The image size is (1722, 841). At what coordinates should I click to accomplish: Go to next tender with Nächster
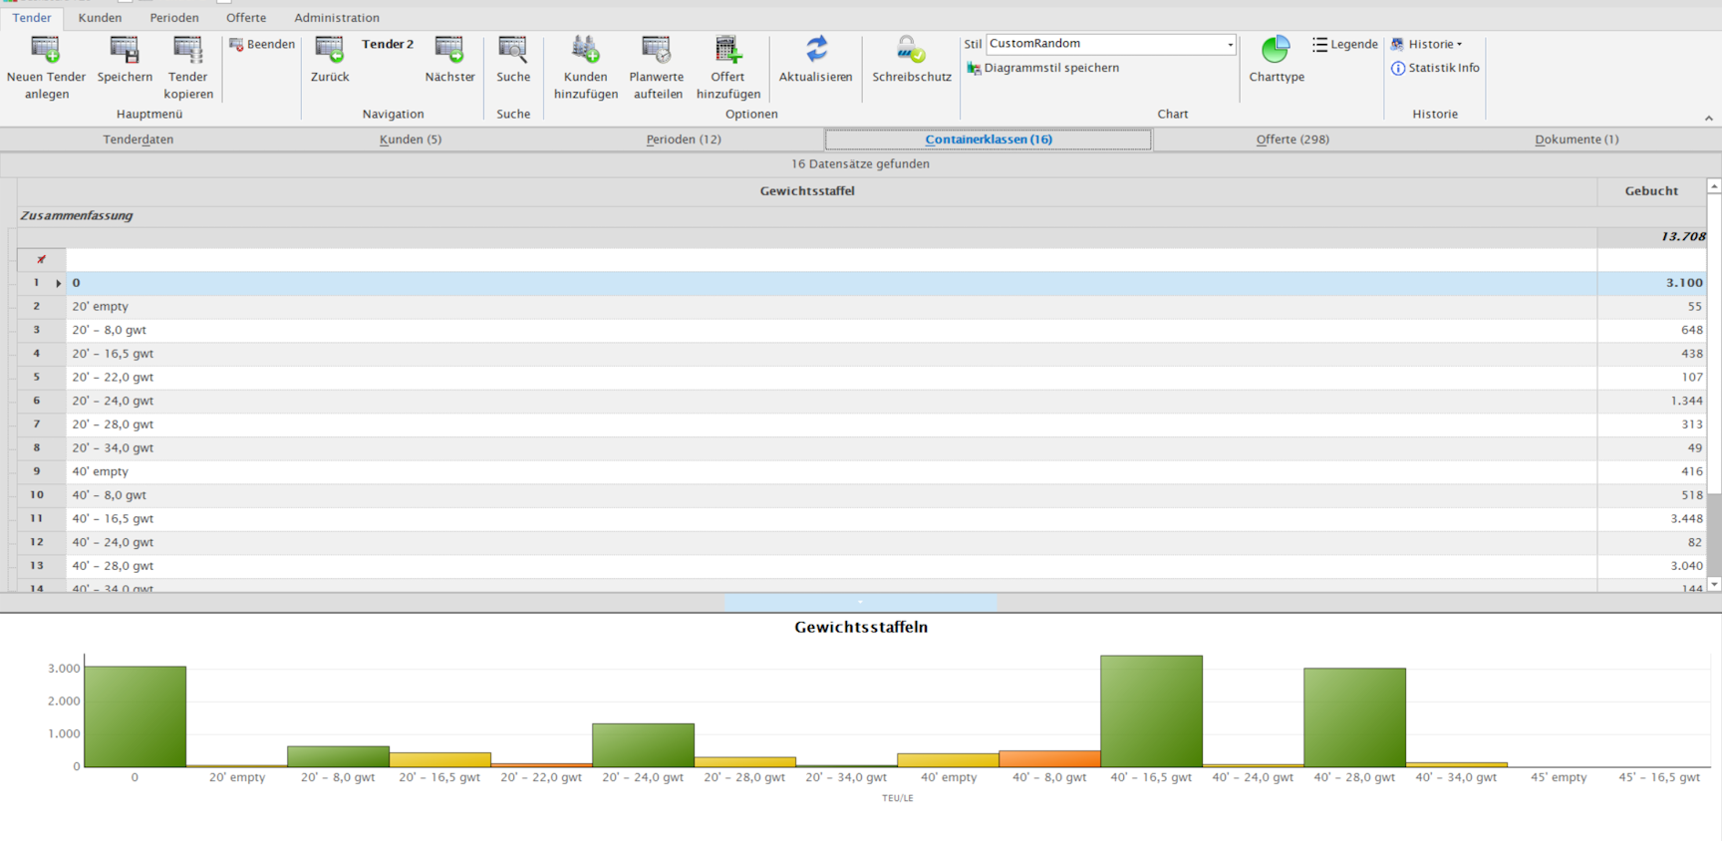(449, 50)
